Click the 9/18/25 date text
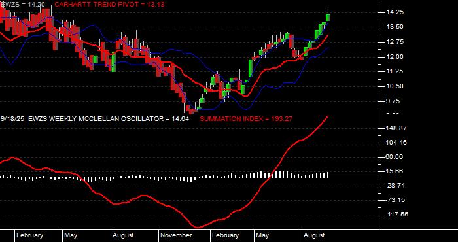The width and height of the screenshot is (458, 242). point(12,119)
